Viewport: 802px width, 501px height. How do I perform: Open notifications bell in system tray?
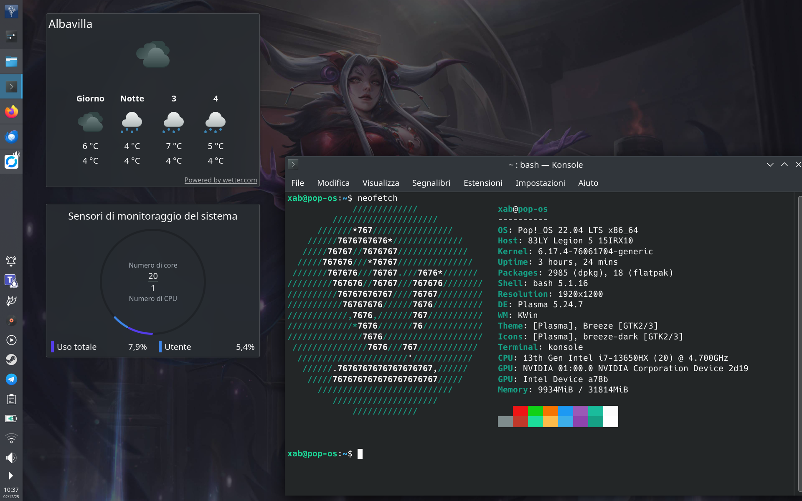click(11, 261)
